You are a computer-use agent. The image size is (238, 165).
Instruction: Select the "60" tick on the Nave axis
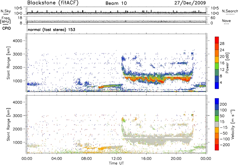(213, 18)
